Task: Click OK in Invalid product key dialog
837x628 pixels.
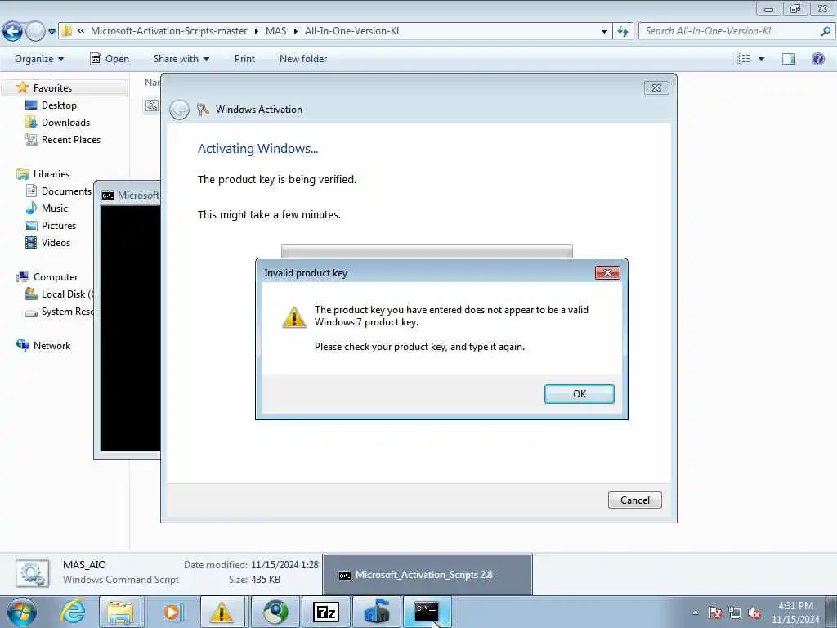Action: pyautogui.click(x=580, y=394)
